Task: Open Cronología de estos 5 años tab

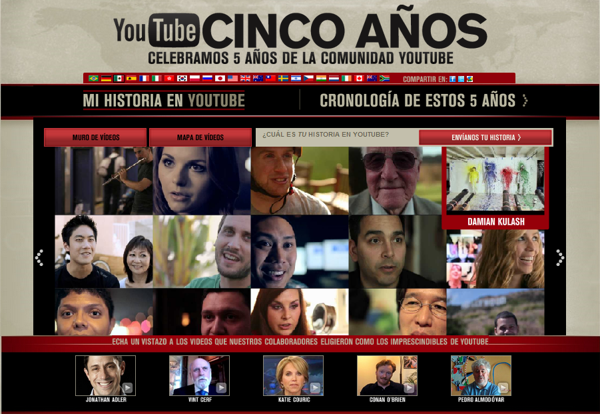Action: tap(424, 101)
